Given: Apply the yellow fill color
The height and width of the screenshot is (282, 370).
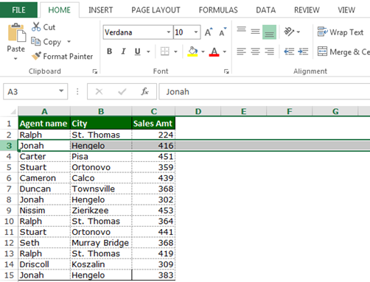Looking at the screenshot, I should point(192,52).
